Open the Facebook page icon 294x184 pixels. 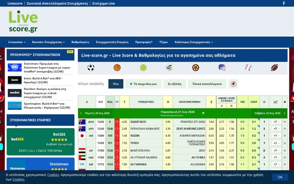(284, 3)
